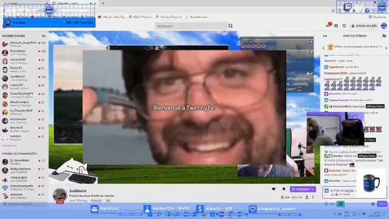Open the more options vertical dots
Screen dimensions: 389x219
[x=313, y=197]
